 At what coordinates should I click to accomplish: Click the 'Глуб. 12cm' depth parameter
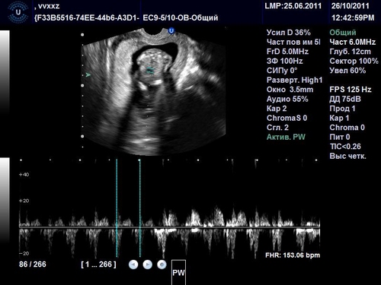pos(351,52)
